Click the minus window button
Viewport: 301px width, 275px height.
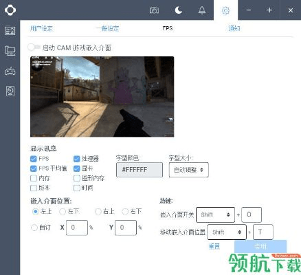point(249,10)
